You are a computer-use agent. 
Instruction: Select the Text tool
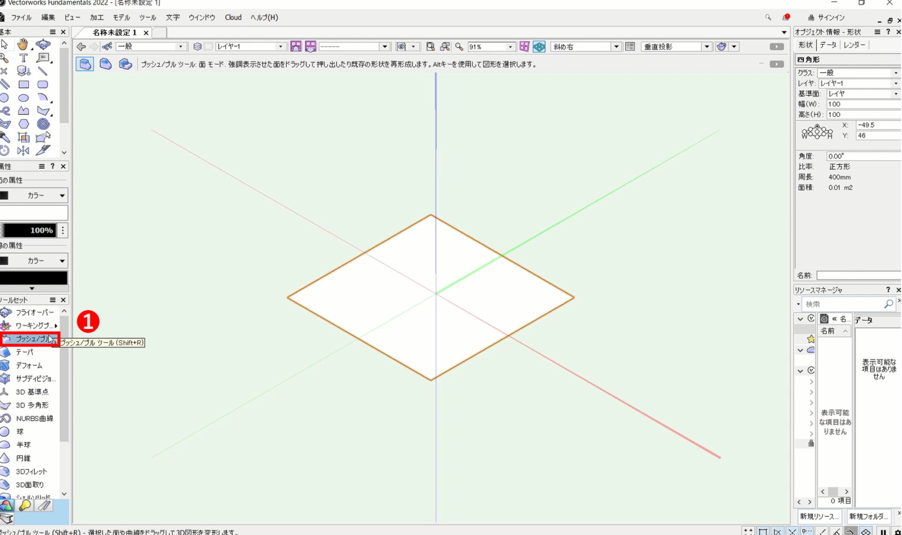click(x=23, y=58)
